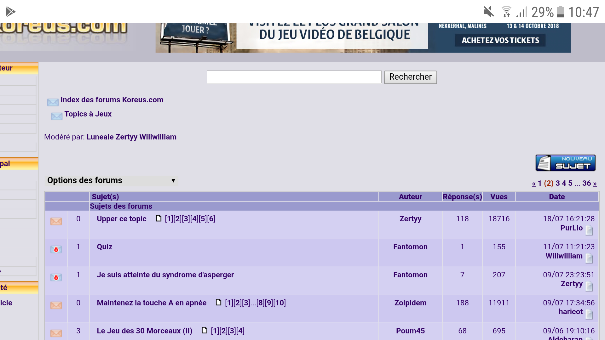The image size is (605, 340).
Task: Click envelope icon beside Upper ce topic
Action: click(56, 221)
